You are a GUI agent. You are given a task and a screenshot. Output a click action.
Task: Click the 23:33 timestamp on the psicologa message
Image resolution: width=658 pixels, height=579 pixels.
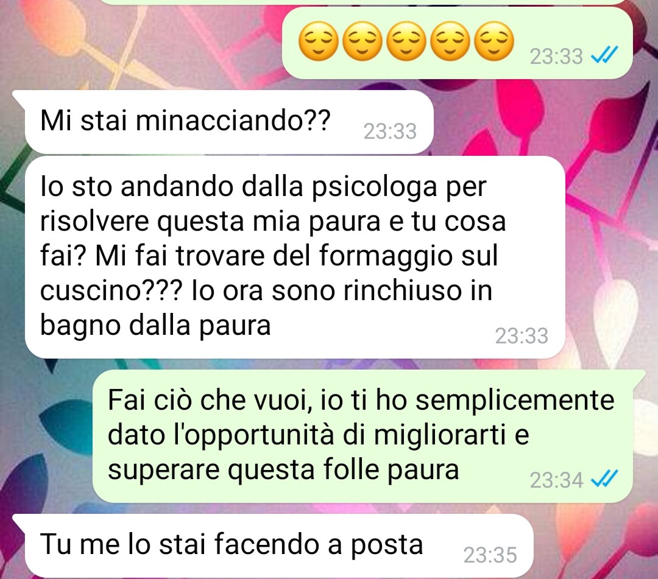pos(522,336)
